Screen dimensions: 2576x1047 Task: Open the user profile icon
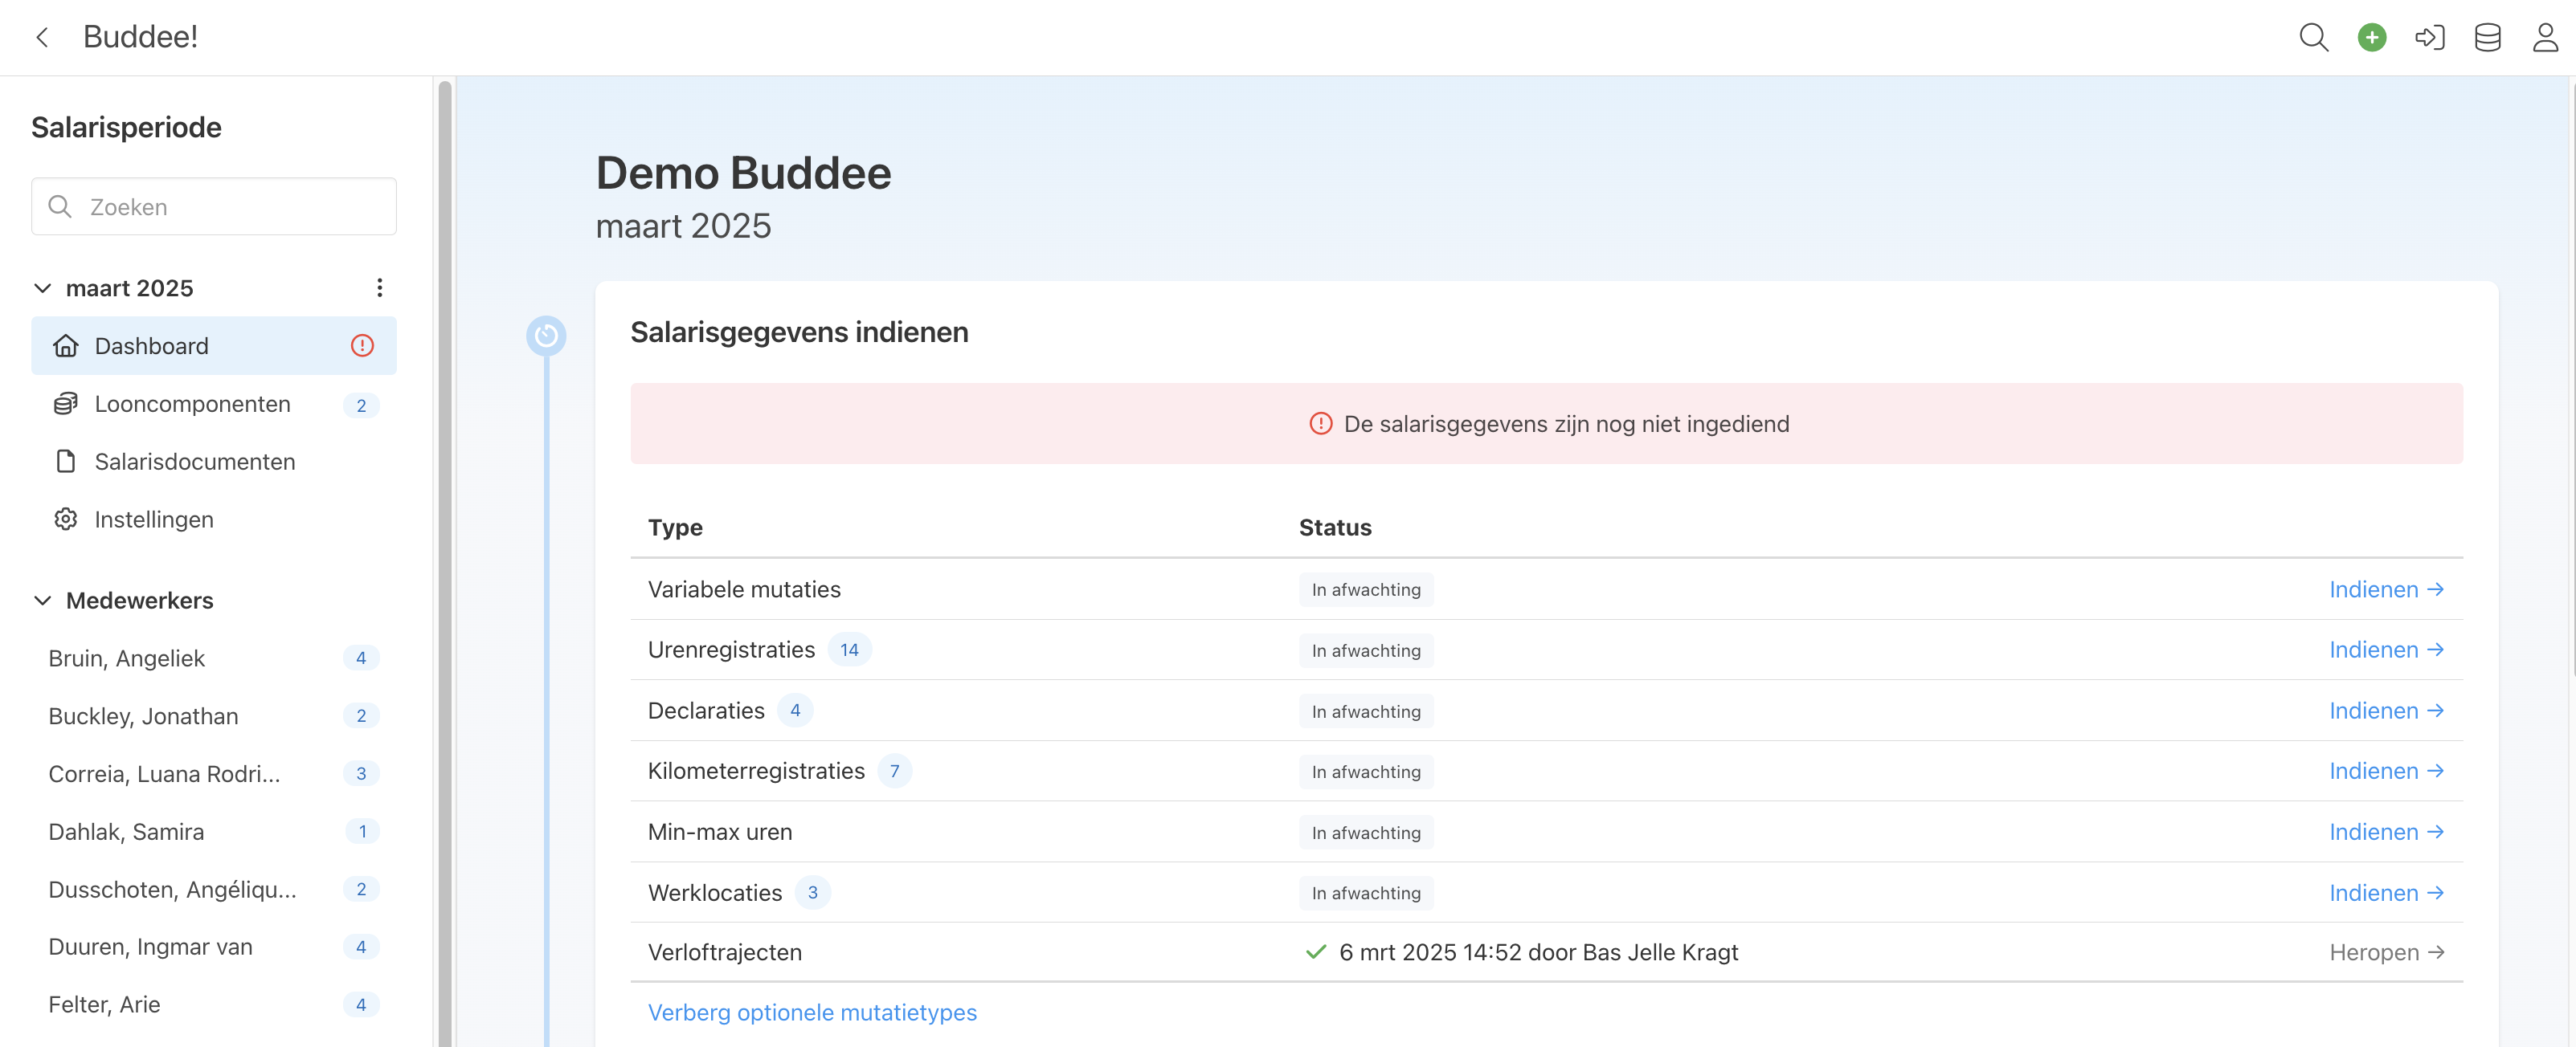tap(2544, 38)
